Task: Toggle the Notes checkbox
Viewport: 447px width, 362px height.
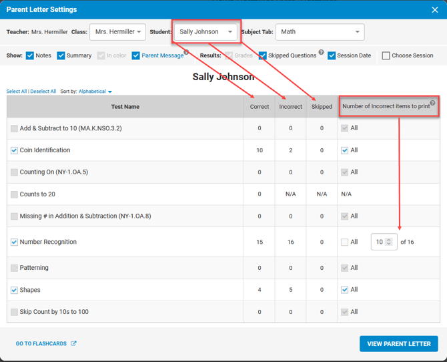Action: (30, 55)
